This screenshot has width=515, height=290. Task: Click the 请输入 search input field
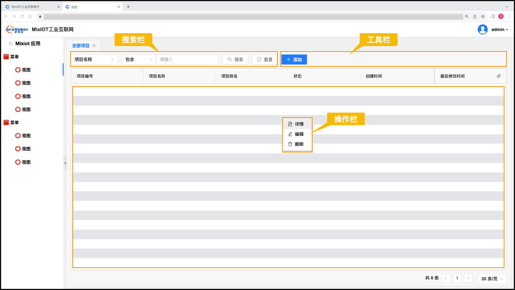(x=187, y=59)
